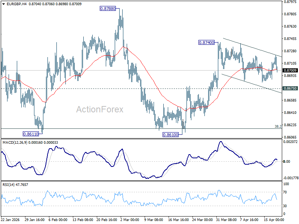
Task: Collapse the EURGBP,H4 chart using its disclosure triangle
Action: pyautogui.click(x=3, y=3)
